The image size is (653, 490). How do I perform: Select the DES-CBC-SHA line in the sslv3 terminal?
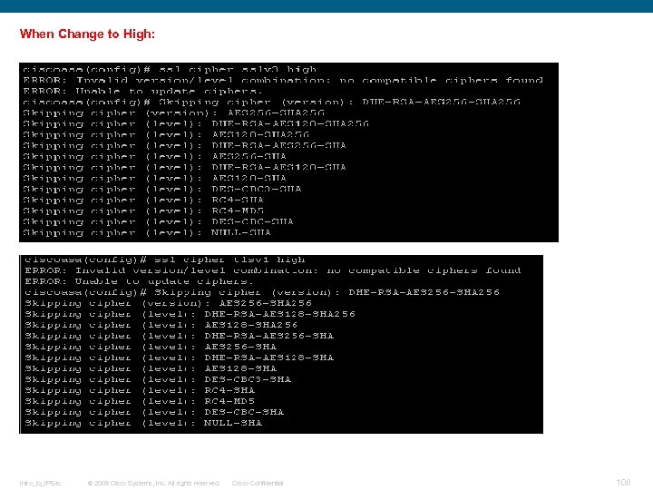click(158, 221)
